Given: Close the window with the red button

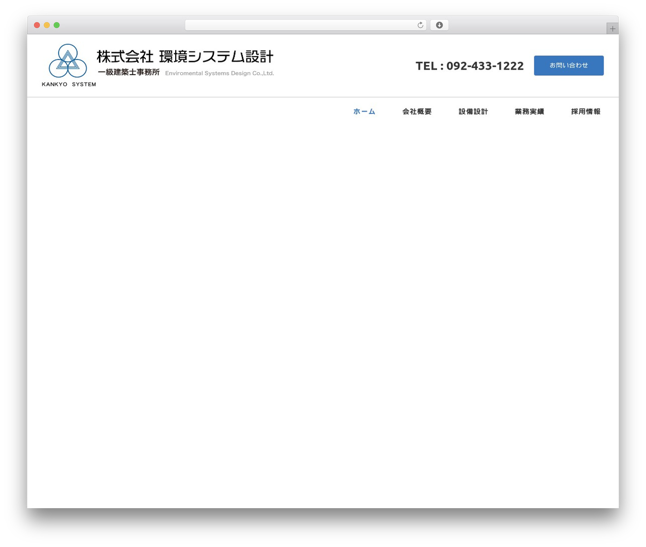Looking at the screenshot, I should [x=37, y=25].
